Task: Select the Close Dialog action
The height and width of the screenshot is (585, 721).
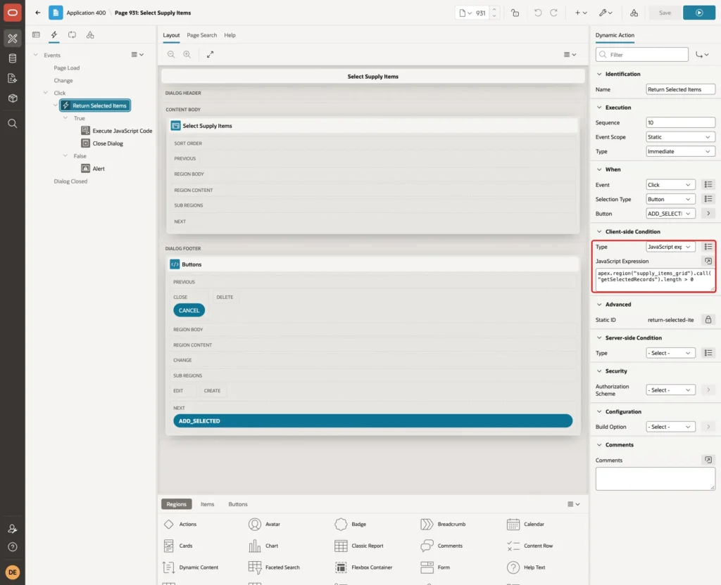Action: coord(102,143)
